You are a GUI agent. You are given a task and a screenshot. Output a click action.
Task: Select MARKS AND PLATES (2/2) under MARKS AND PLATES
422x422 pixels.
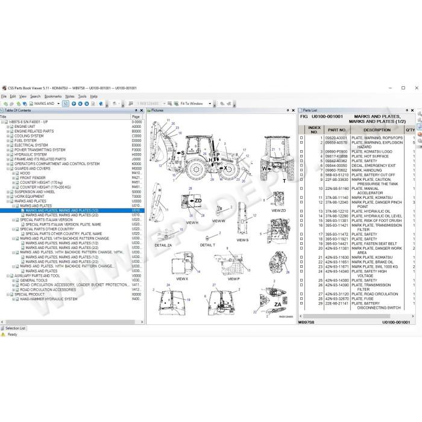(61, 215)
